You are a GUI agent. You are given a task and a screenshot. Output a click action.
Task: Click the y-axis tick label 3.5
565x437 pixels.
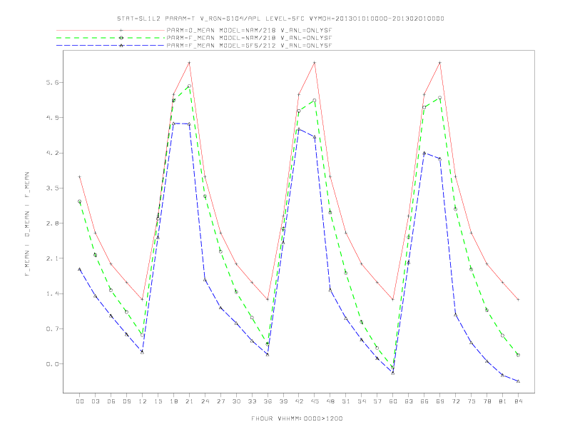click(52, 189)
